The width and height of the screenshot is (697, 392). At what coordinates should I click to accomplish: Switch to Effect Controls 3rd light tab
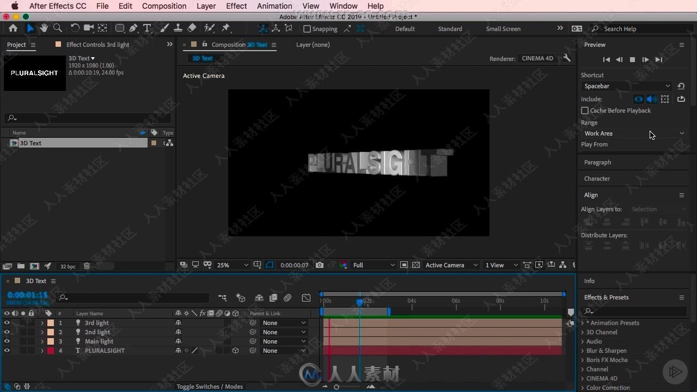(97, 45)
